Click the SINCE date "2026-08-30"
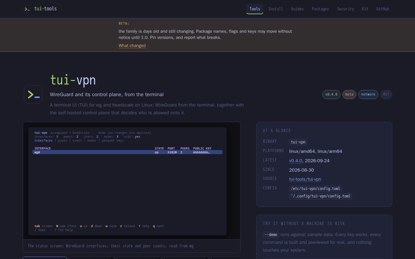 [302, 170]
